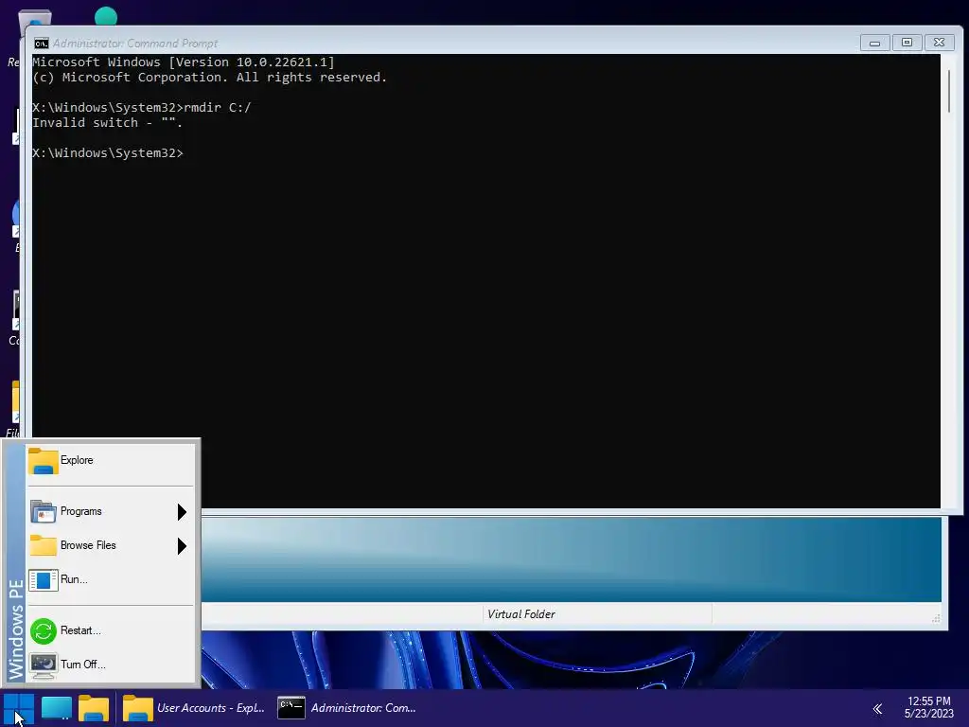Expand Browse Files submenu arrow
This screenshot has height=727, width=969.
[182, 546]
